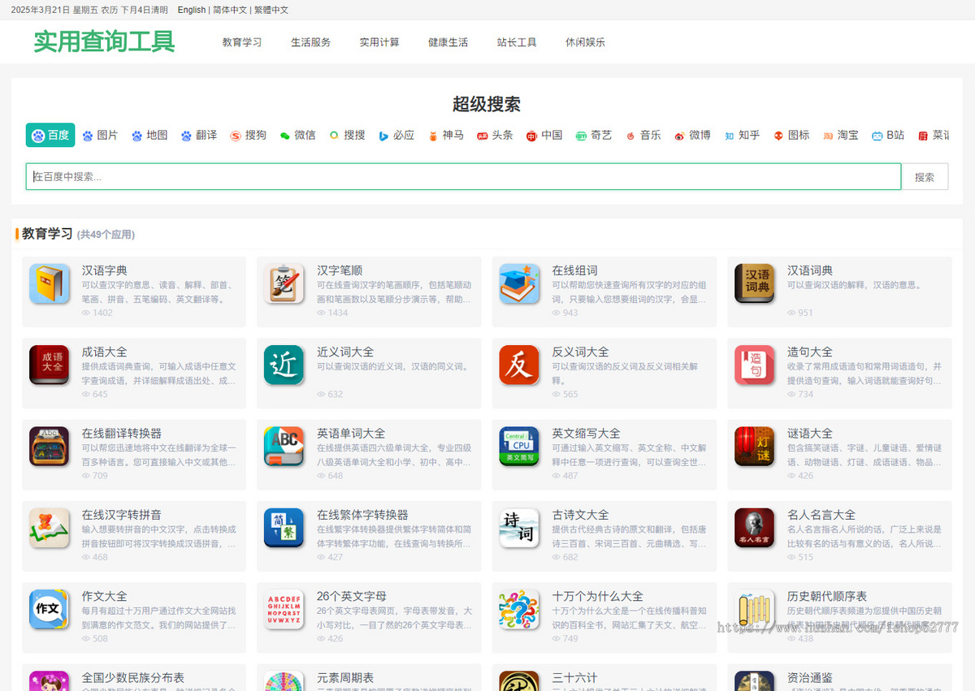Click the 十万个为什么大全 question marks icon
Image resolution: width=975 pixels, height=691 pixels.
click(520, 609)
